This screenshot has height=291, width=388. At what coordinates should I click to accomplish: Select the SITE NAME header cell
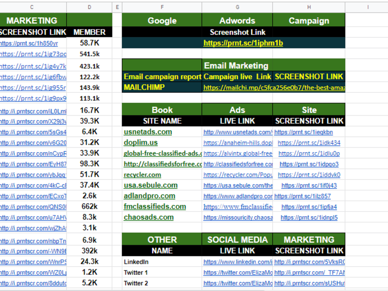[162, 121]
